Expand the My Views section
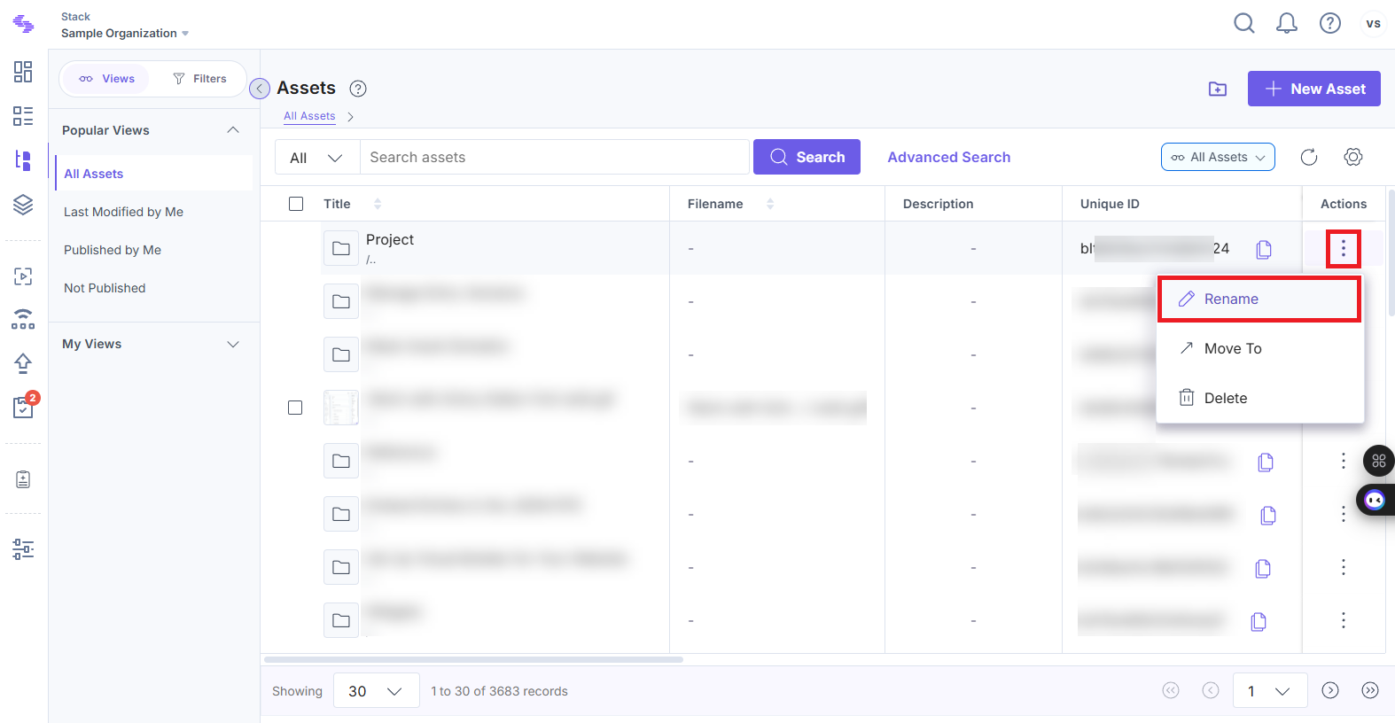The image size is (1395, 723). point(233,344)
